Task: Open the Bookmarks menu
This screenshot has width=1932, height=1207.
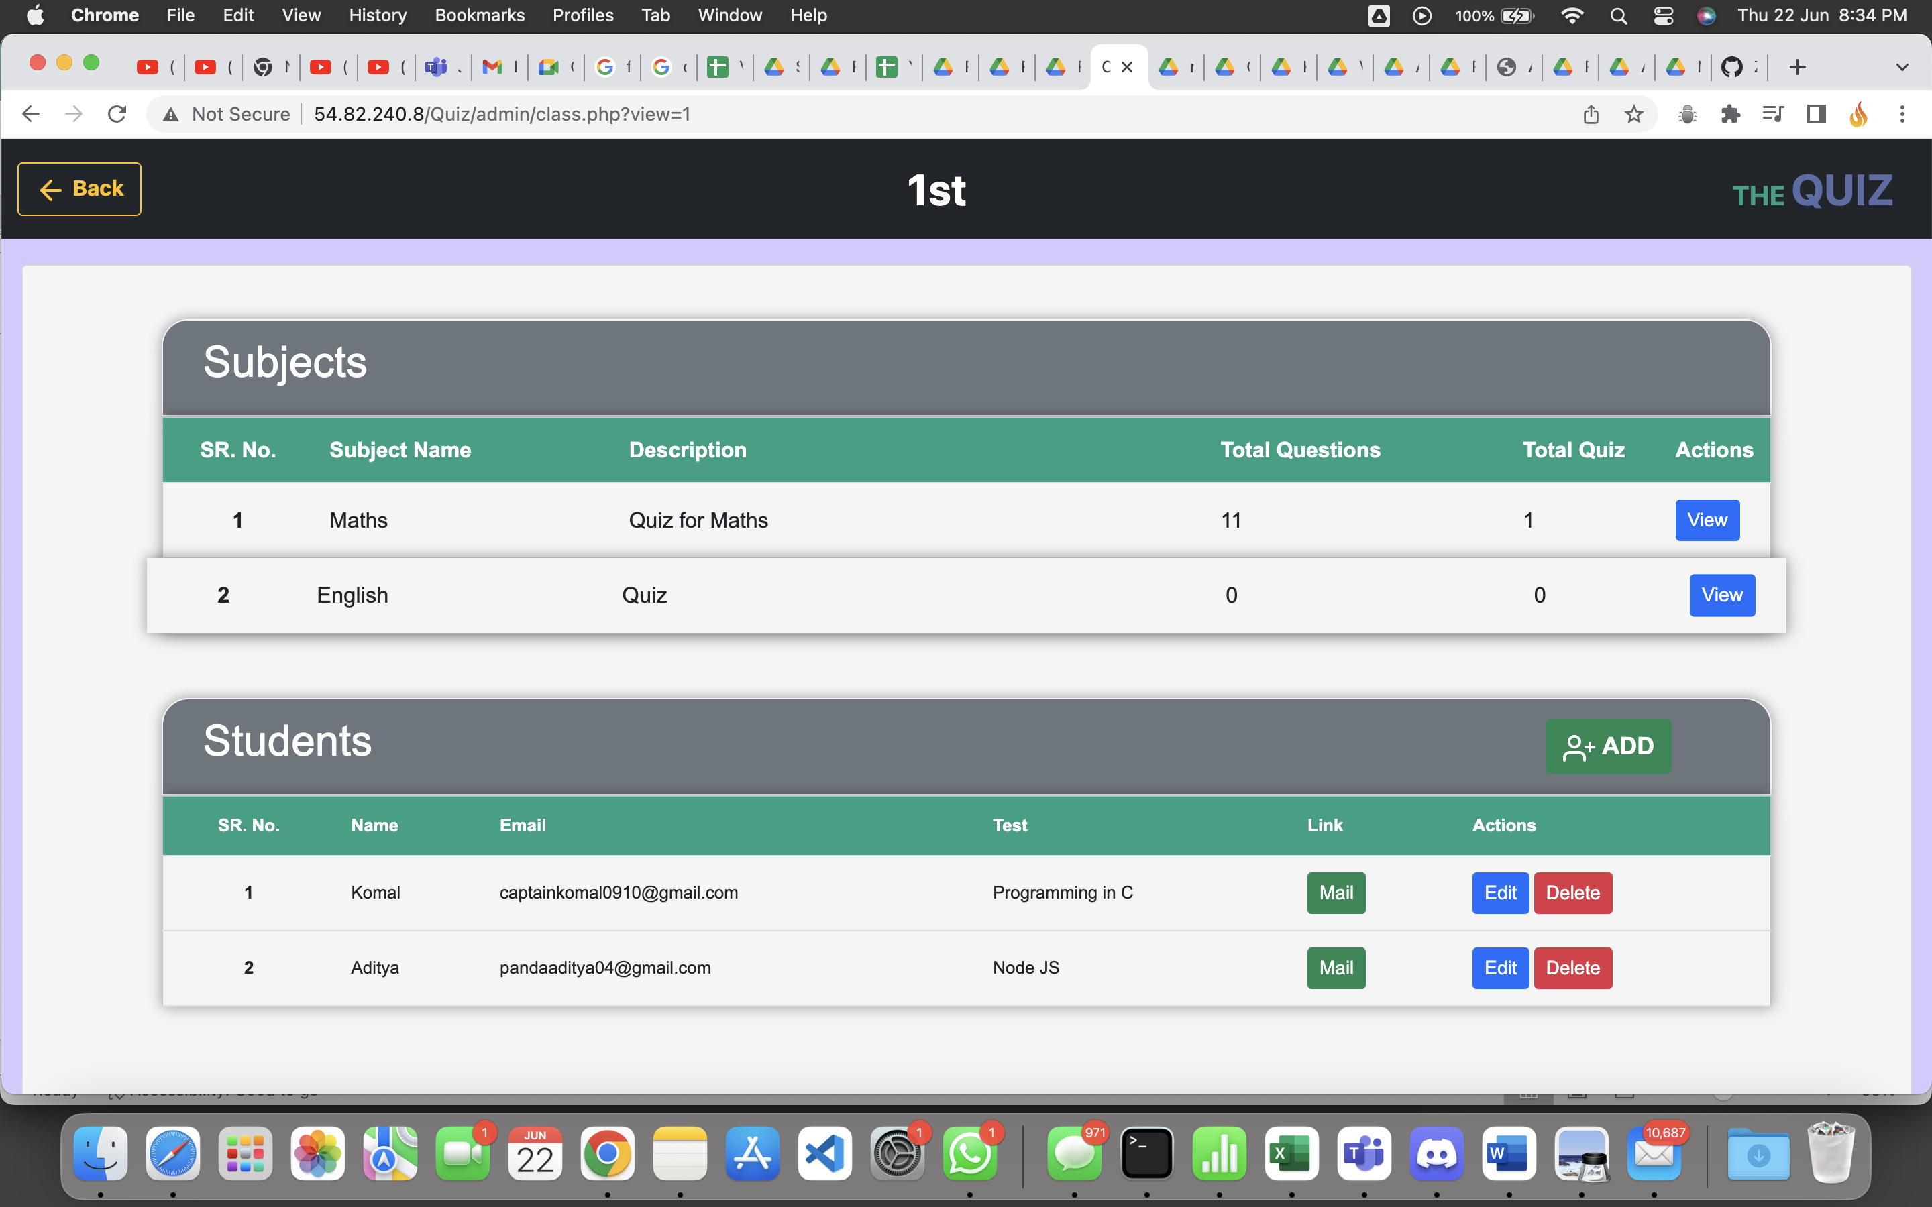Action: 480,15
